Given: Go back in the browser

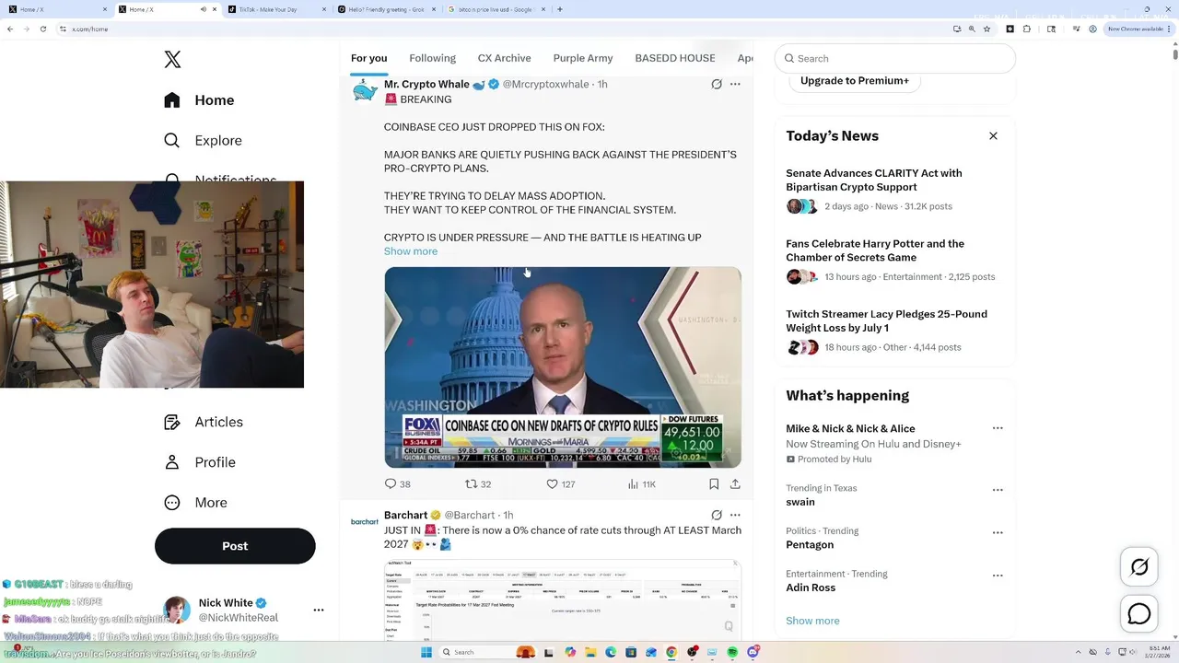Looking at the screenshot, I should click(x=10, y=29).
